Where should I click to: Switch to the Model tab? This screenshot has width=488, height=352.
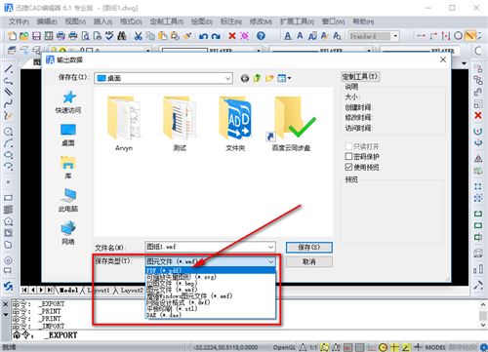69,290
